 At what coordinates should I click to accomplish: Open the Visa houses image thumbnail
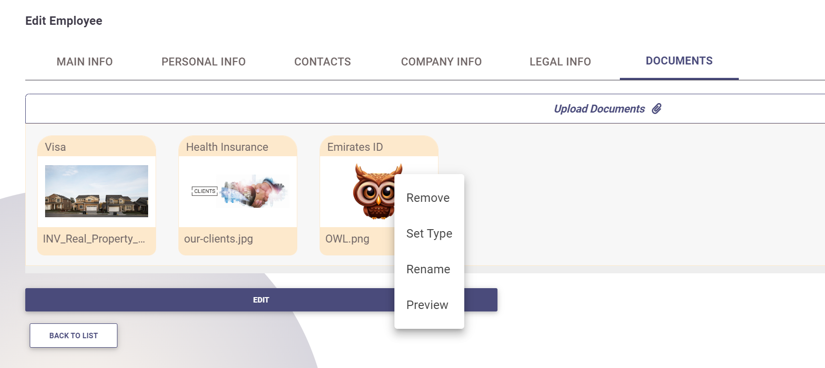tap(97, 191)
